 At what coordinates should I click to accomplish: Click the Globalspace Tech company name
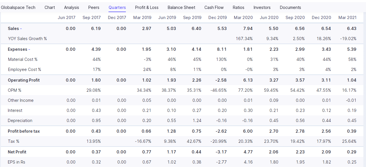pos(18,7)
